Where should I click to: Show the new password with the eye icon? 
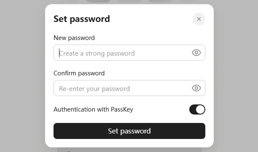coord(196,53)
